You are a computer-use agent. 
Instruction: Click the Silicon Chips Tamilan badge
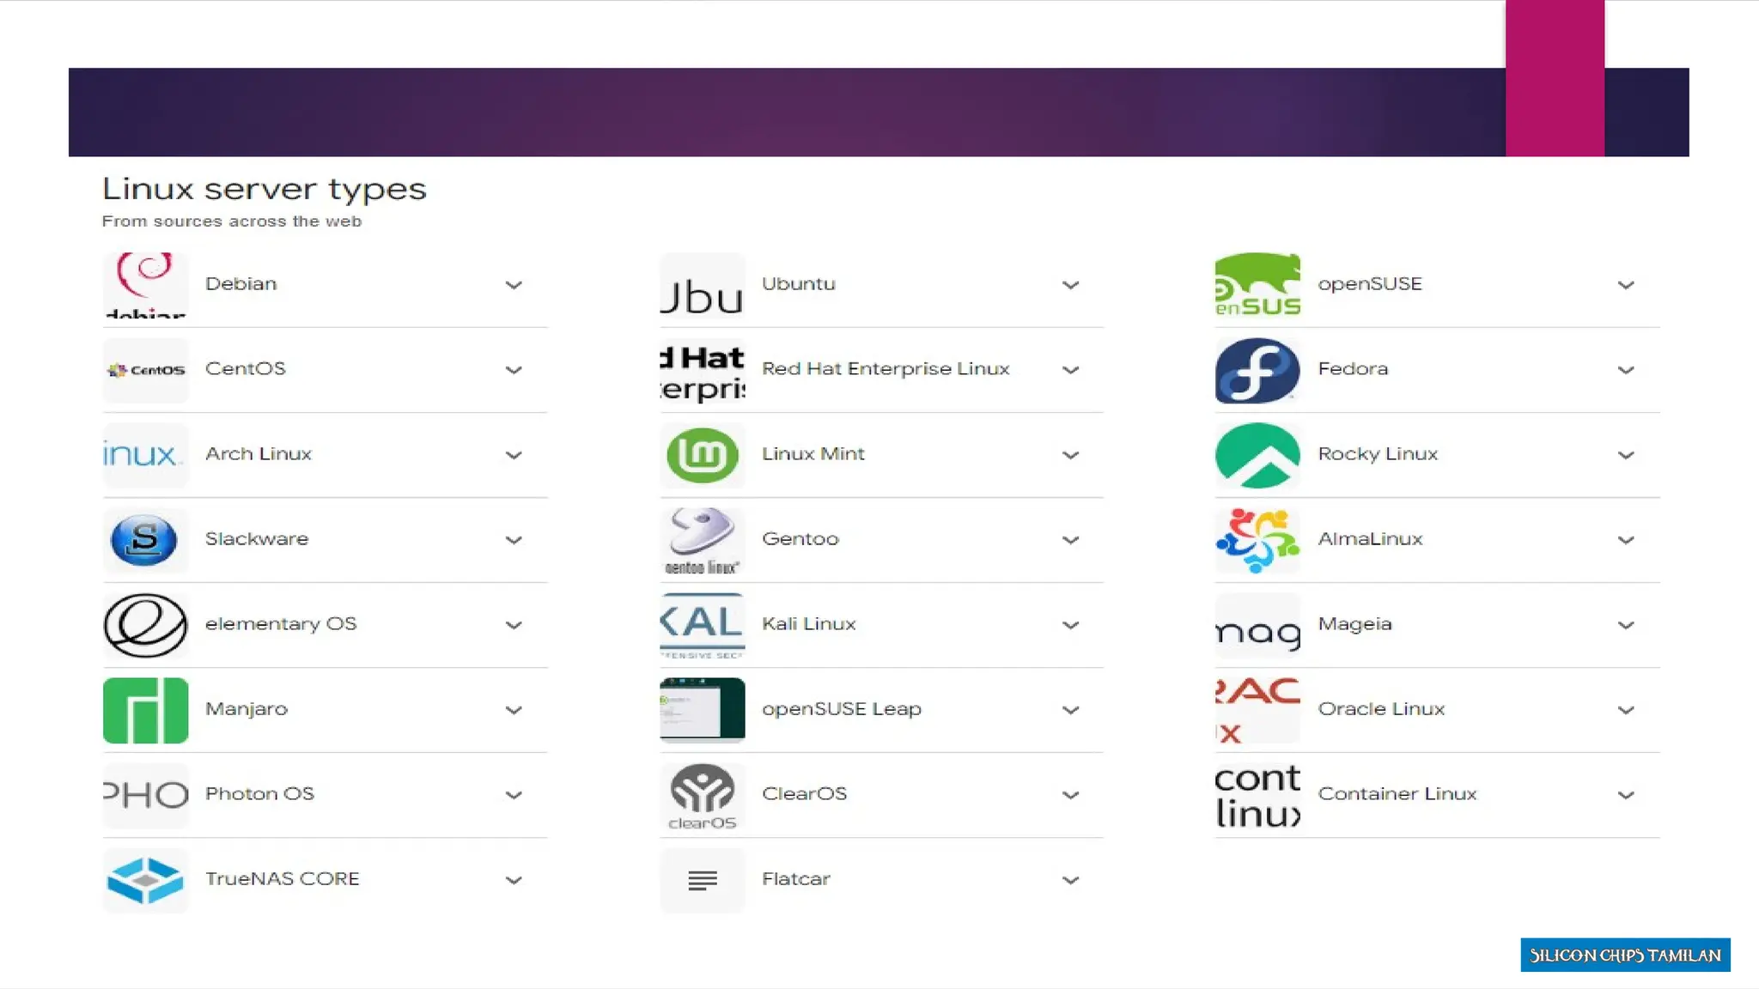(x=1625, y=956)
